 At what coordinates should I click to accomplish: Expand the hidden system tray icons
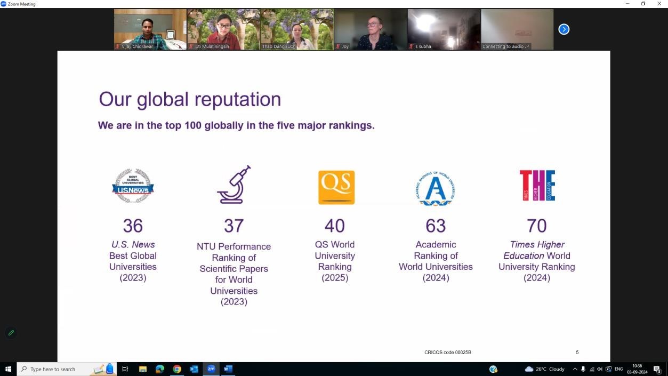[575, 369]
